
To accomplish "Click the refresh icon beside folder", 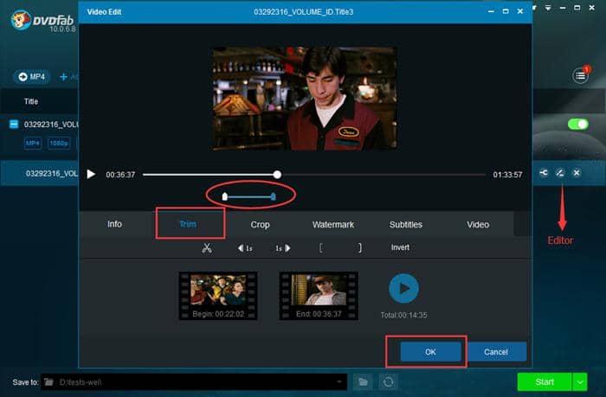I will 388,382.
